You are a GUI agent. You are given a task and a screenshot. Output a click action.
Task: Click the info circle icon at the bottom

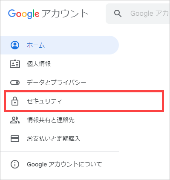click(15, 164)
